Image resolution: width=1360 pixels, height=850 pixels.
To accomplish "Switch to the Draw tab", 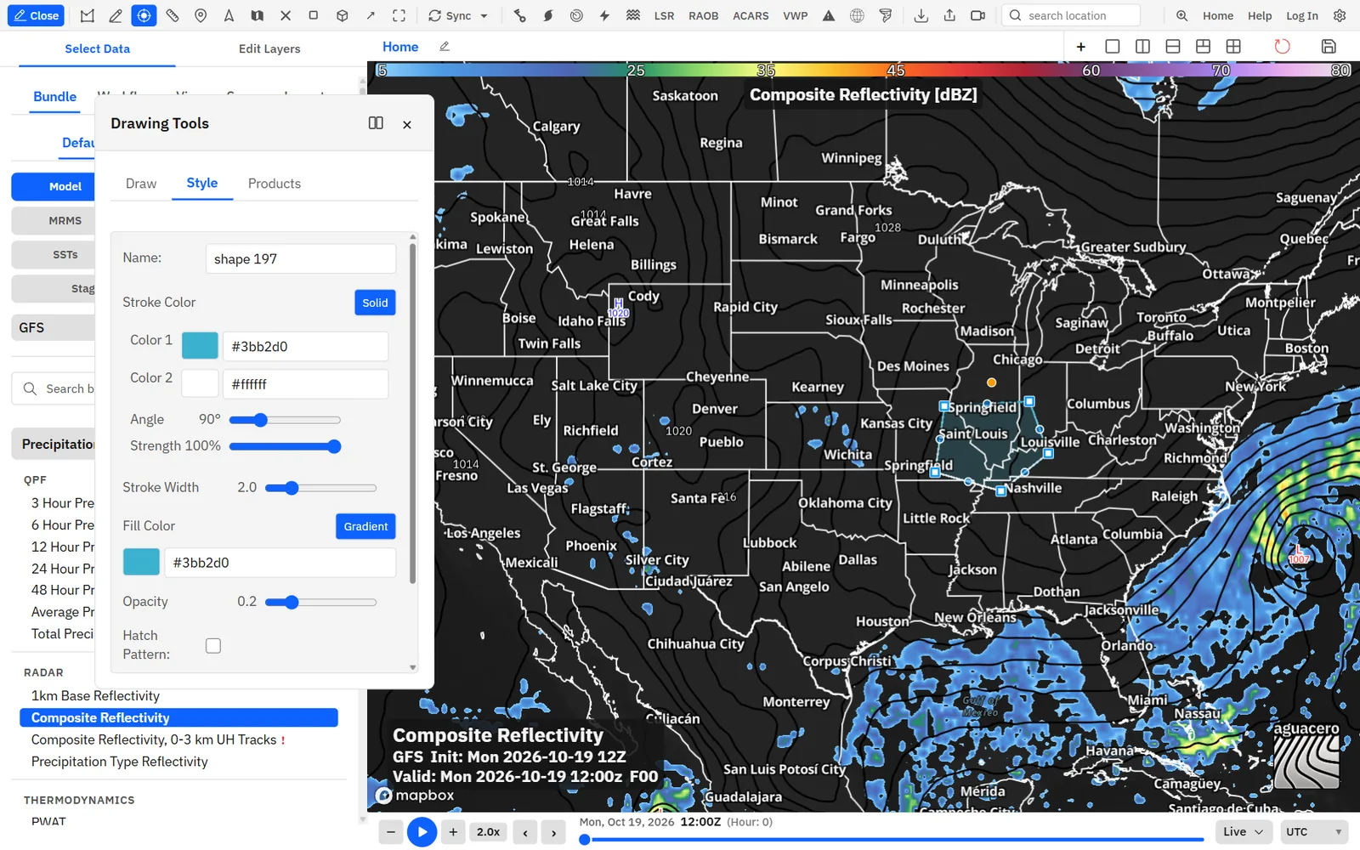I will tap(141, 184).
